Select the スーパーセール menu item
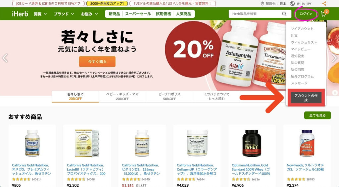 coord(138,14)
